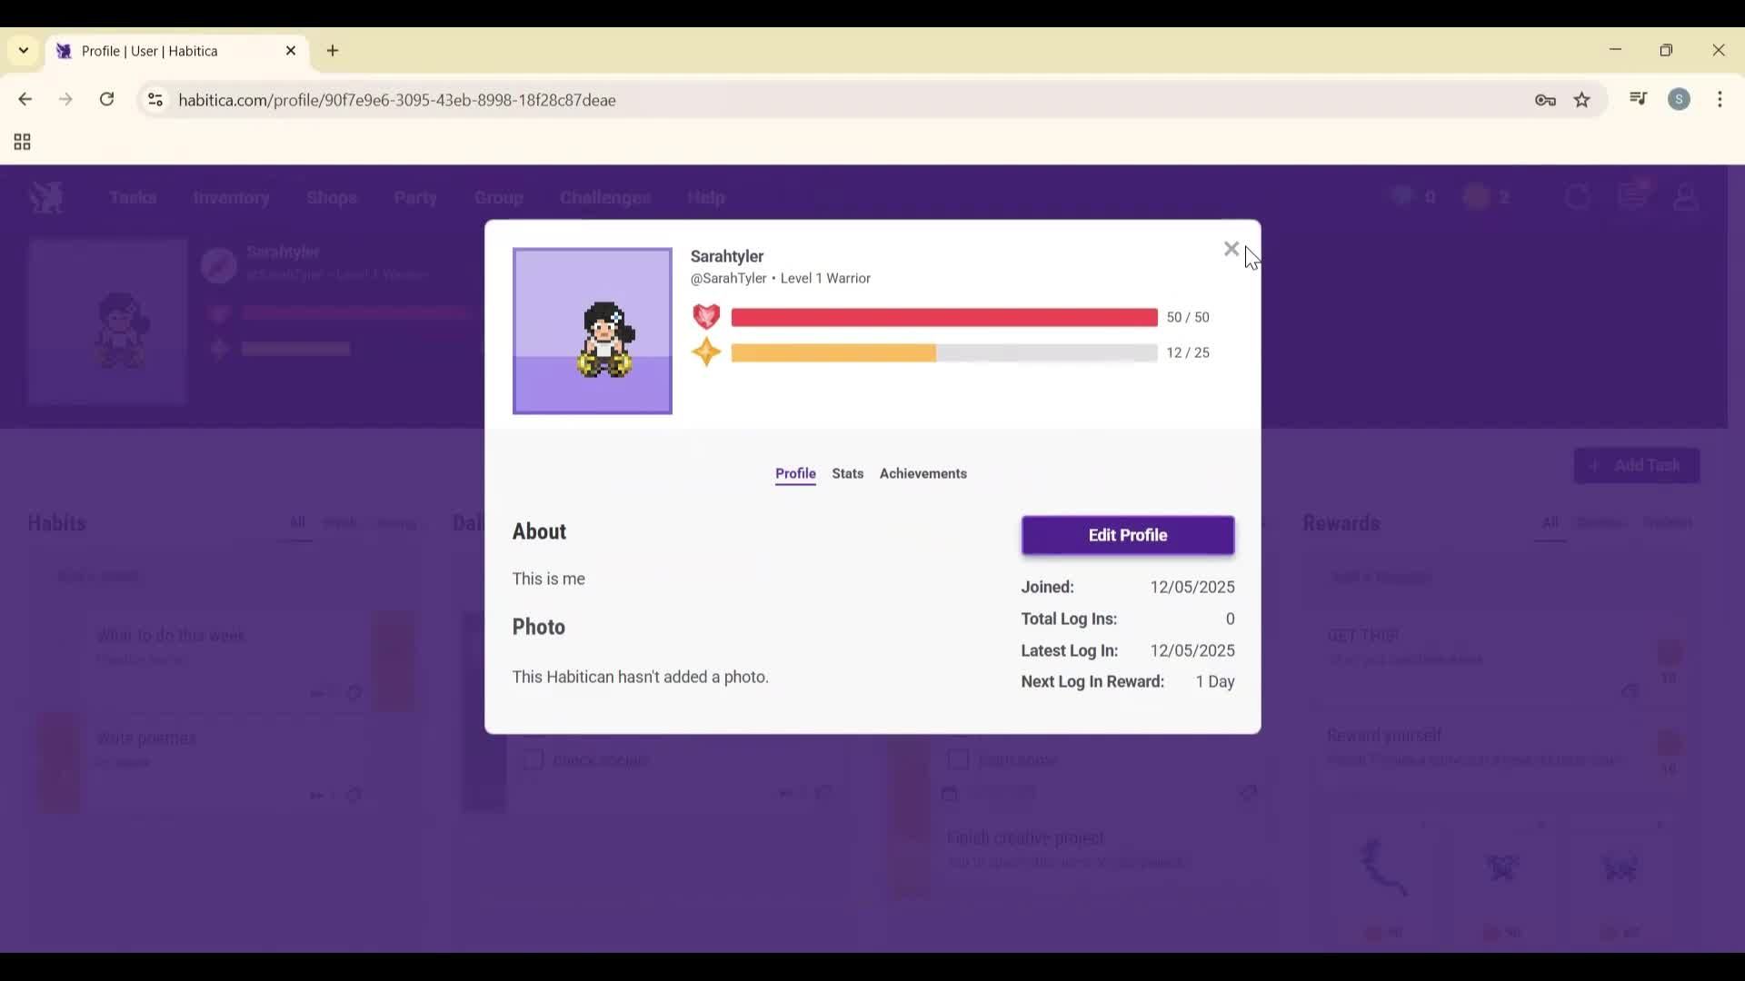1745x981 pixels.
Task: Check the checkbox of the first To Do item
Action: click(x=959, y=760)
